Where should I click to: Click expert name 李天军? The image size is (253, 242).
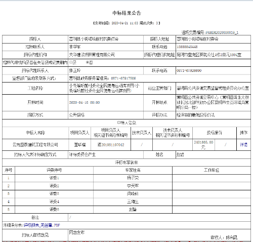(x=133, y=186)
